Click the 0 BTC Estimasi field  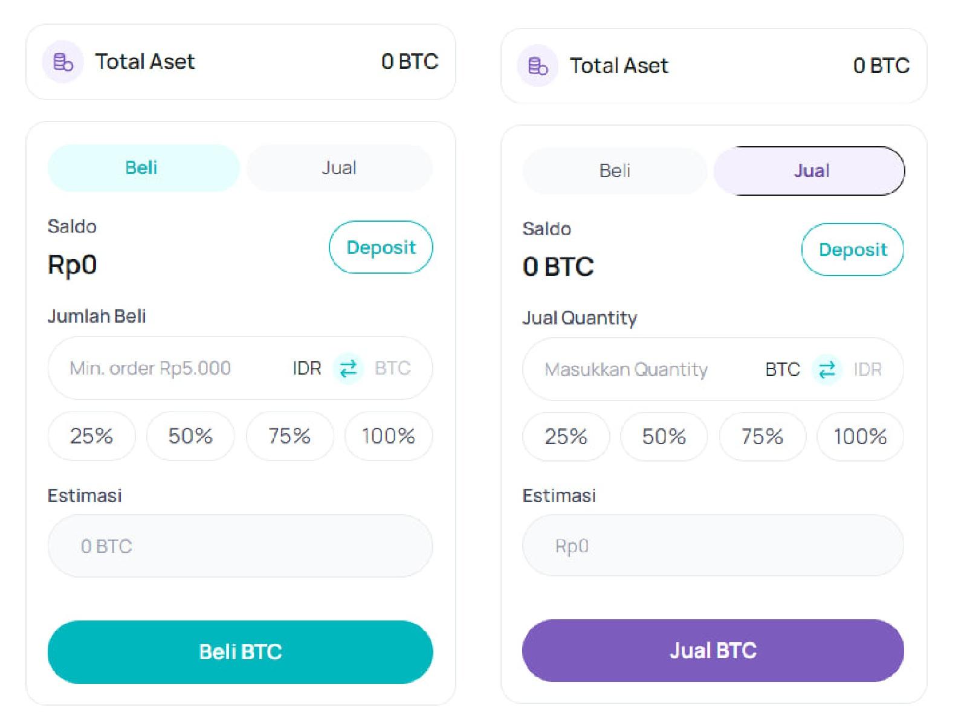pyautogui.click(x=240, y=546)
